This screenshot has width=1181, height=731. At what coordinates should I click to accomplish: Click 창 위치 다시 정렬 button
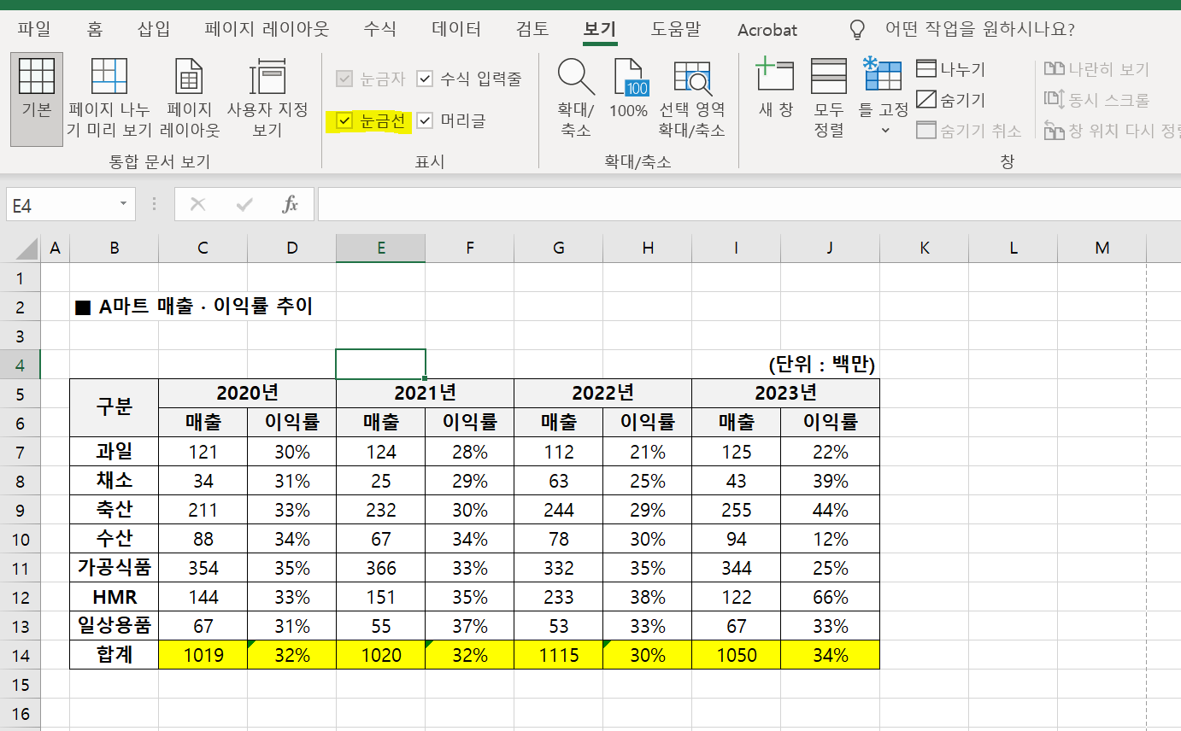coord(1113,131)
